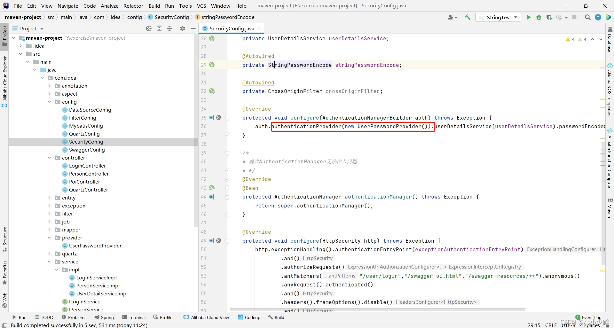The width and height of the screenshot is (614, 328).
Task: Open the Navigate menu
Action: coord(68,6)
